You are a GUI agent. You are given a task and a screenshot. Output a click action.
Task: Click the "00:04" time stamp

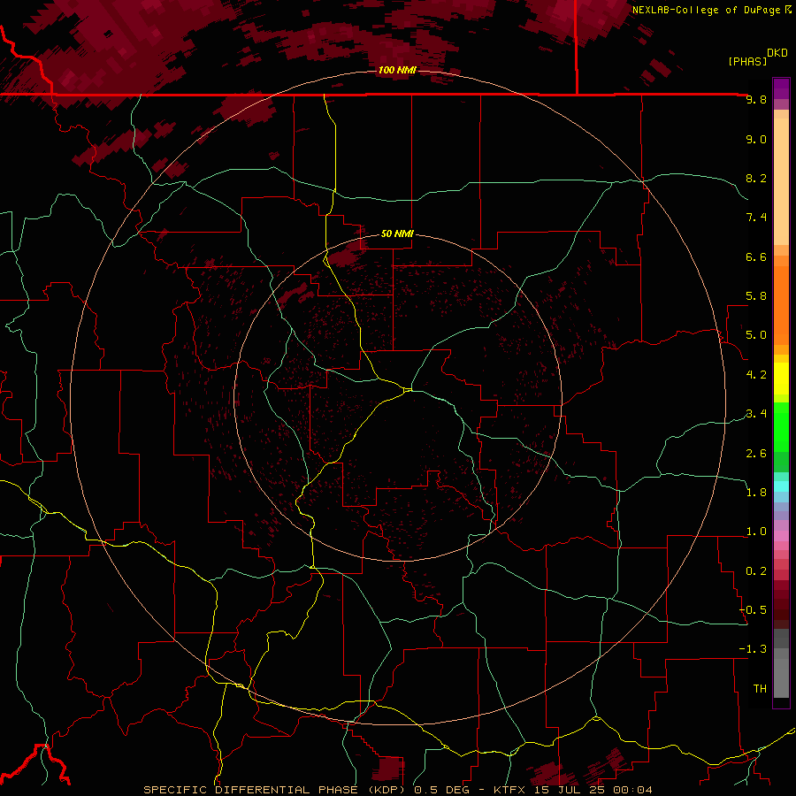(634, 790)
